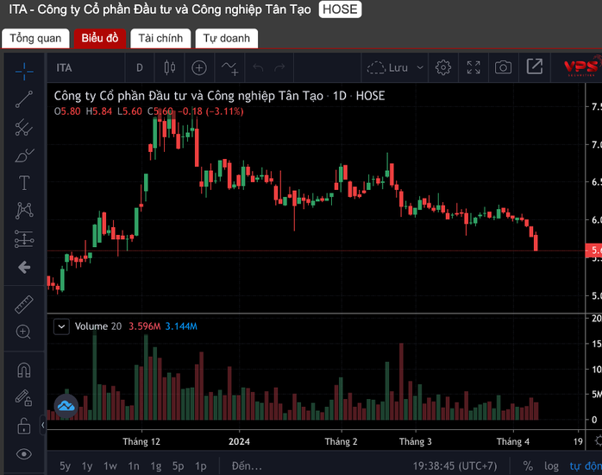The height and width of the screenshot is (475, 602).
Task: Select the ruler measure tool
Action: (x=24, y=304)
